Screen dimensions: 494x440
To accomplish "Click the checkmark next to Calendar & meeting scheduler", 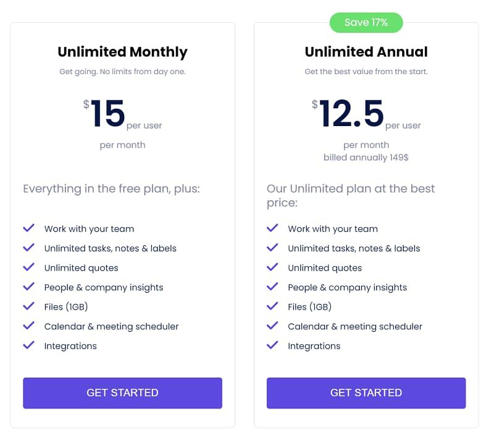I will click(28, 326).
